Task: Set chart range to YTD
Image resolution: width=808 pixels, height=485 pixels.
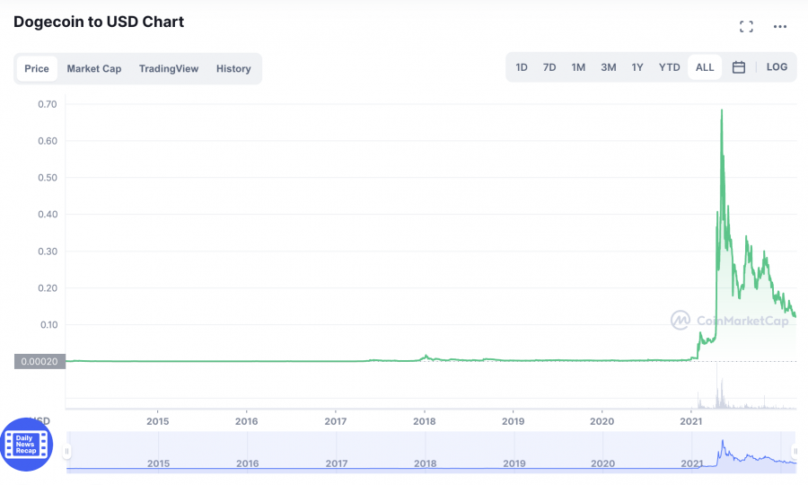Action: click(670, 67)
